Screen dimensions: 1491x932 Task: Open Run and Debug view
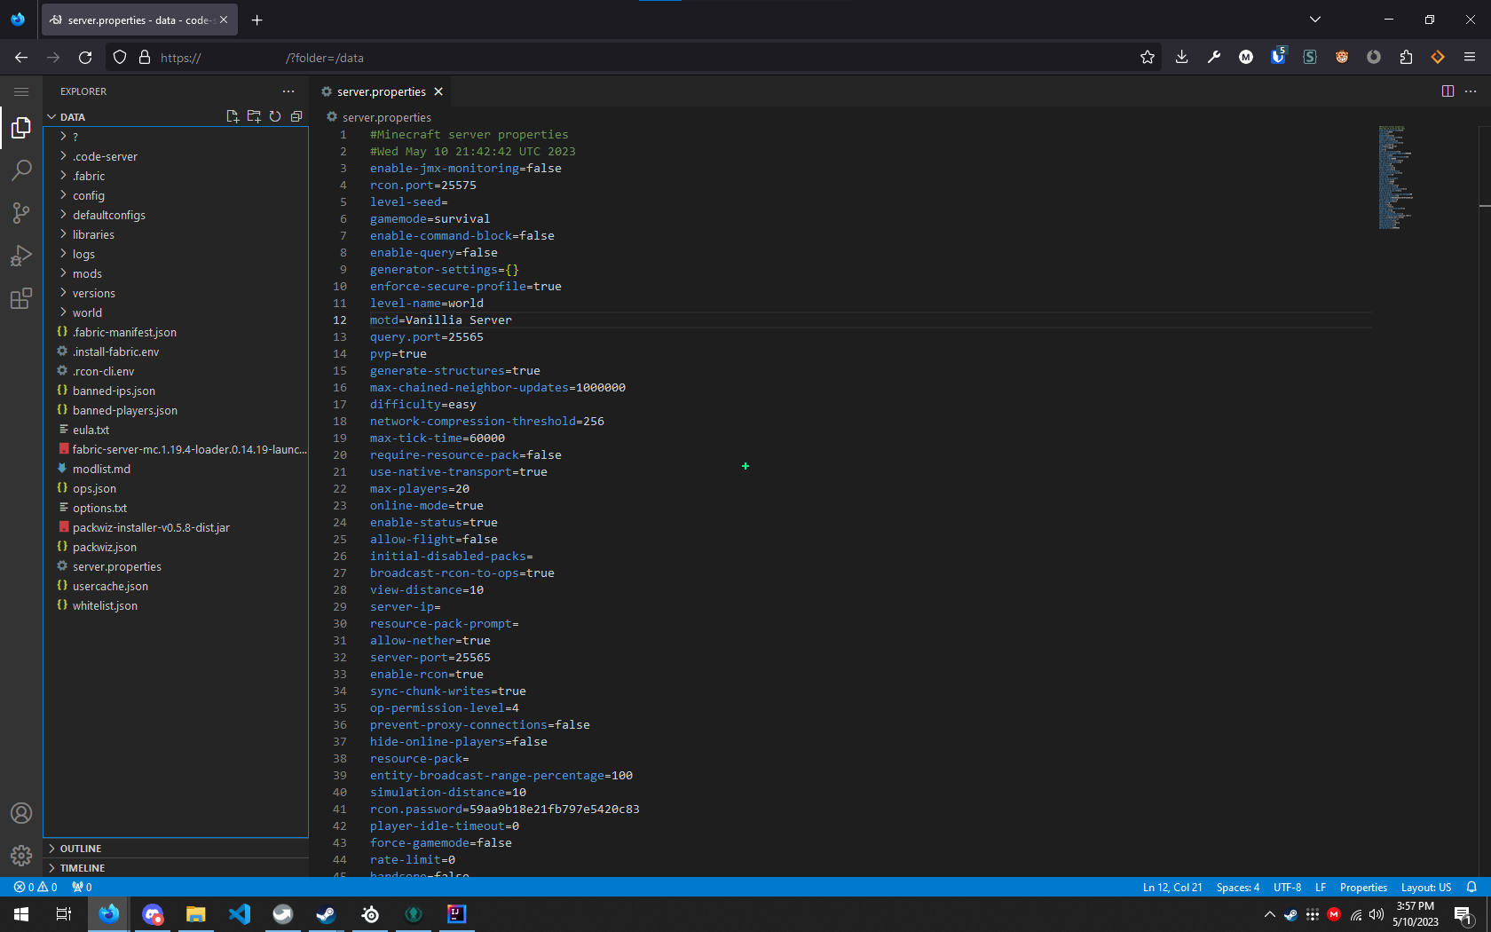pyautogui.click(x=21, y=256)
